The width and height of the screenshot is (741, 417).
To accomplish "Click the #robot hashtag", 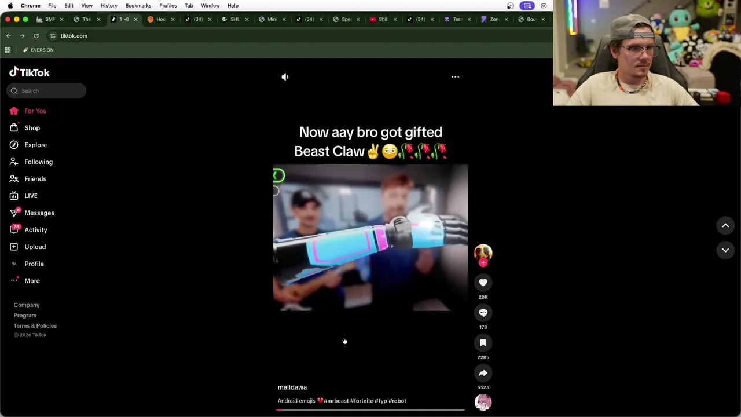I will click(397, 401).
